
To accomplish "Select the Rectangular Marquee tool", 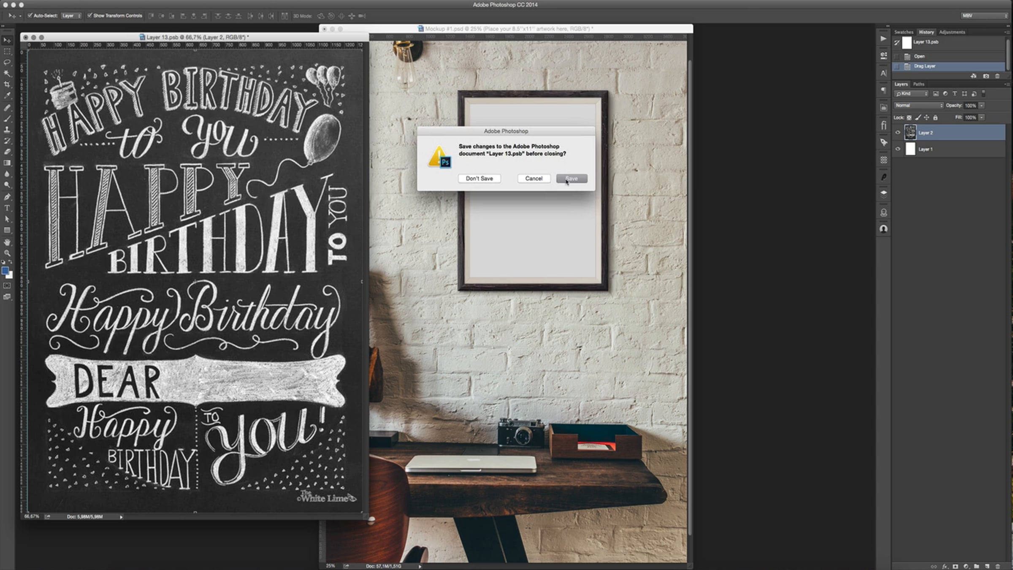I will click(x=7, y=51).
